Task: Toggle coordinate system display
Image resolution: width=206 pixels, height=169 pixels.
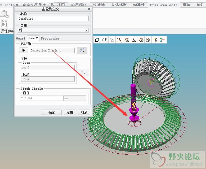Action: 148,40
